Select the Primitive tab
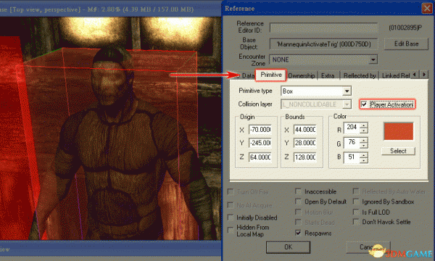435x261 pixels. [x=271, y=75]
